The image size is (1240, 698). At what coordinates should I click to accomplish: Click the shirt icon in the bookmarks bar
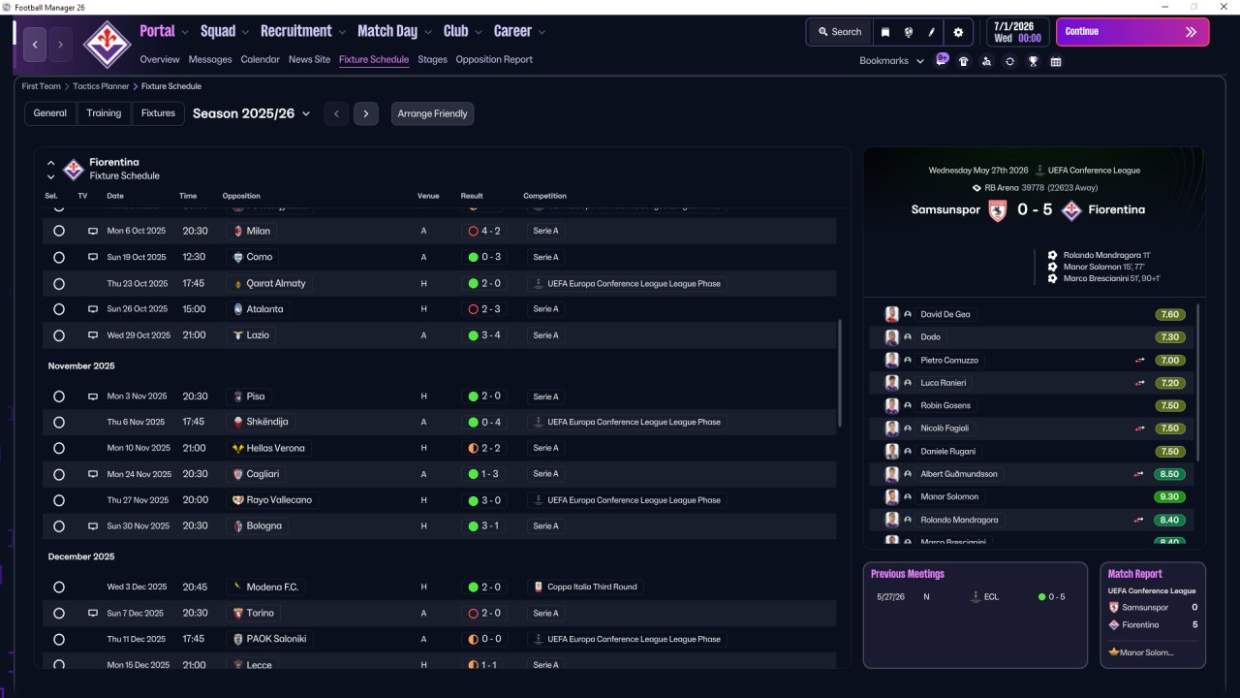[x=963, y=61]
